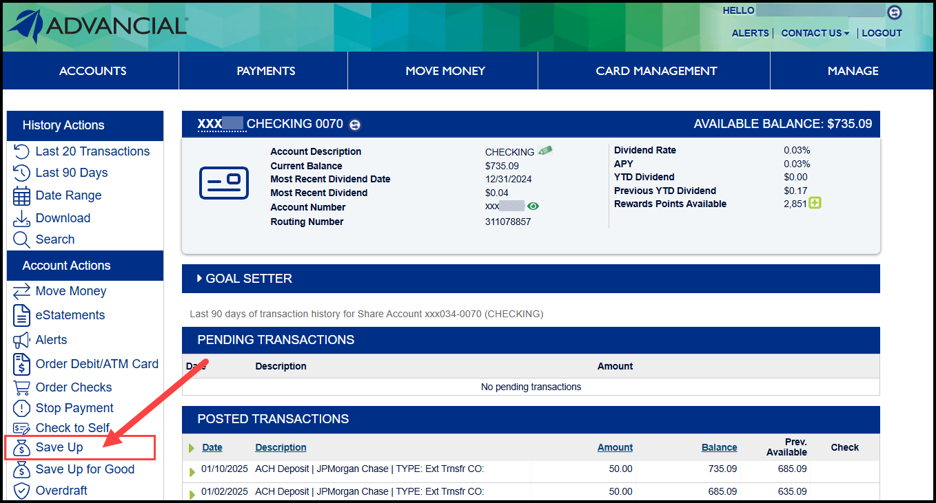Click the Alerts megaphone icon in sidebar
This screenshot has height=503, width=936.
21,340
